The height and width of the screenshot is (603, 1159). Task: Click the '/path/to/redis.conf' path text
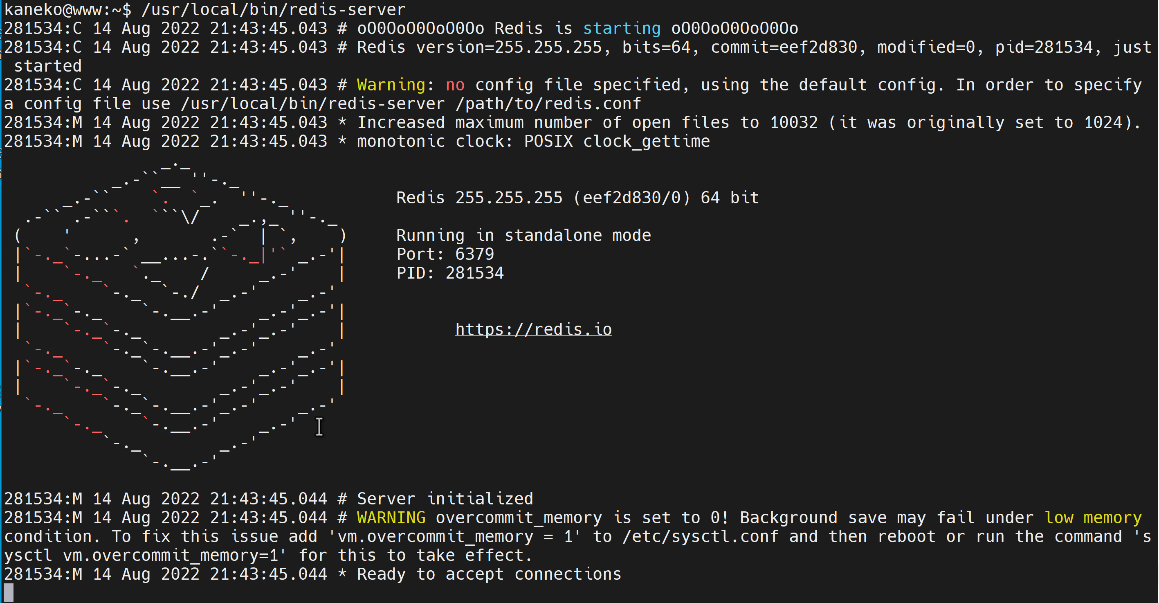pos(548,104)
